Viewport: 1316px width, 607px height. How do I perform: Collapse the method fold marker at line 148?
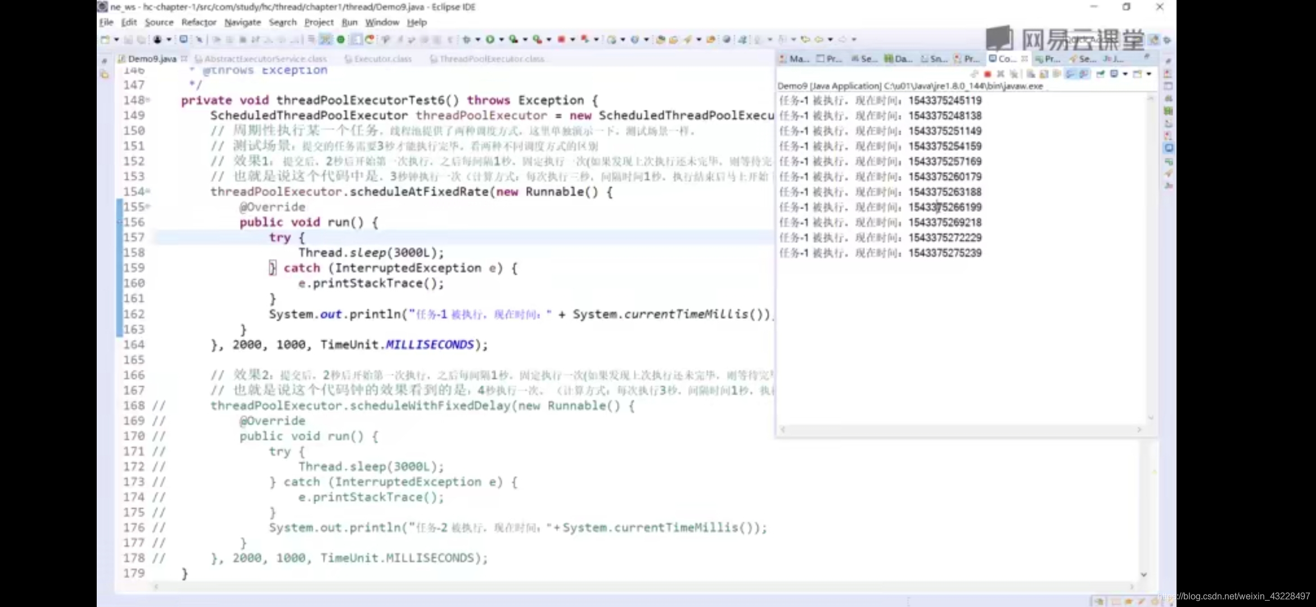(148, 100)
